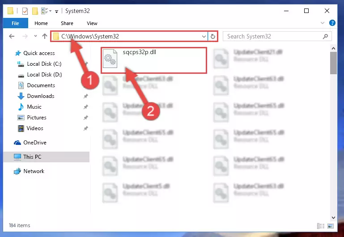Go back with the Back arrow
This screenshot has height=237, width=344.
click(12, 36)
